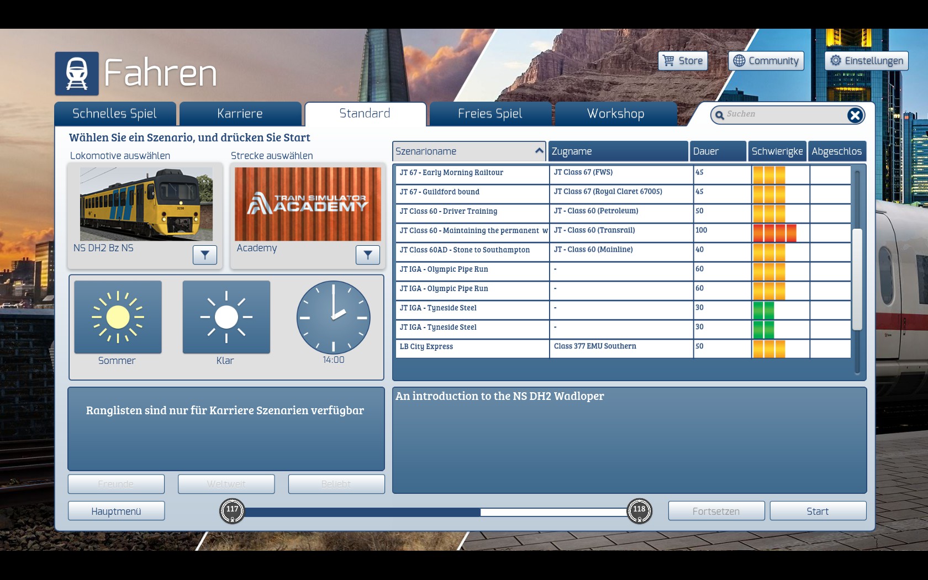The width and height of the screenshot is (928, 580).
Task: Select the Standard tab
Action: click(x=365, y=114)
